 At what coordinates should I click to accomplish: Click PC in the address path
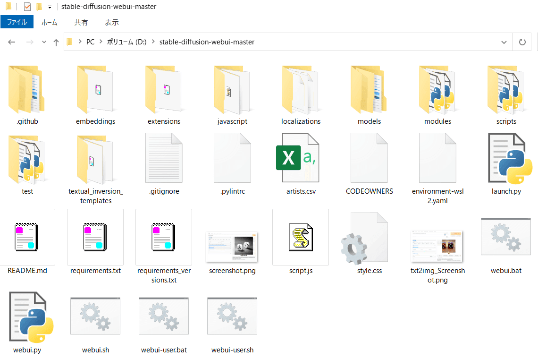[x=90, y=42]
